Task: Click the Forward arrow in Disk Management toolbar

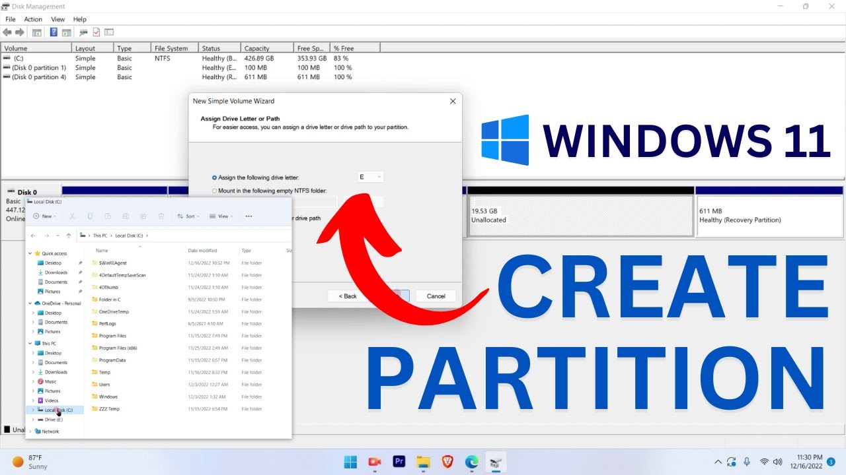Action: pos(19,32)
